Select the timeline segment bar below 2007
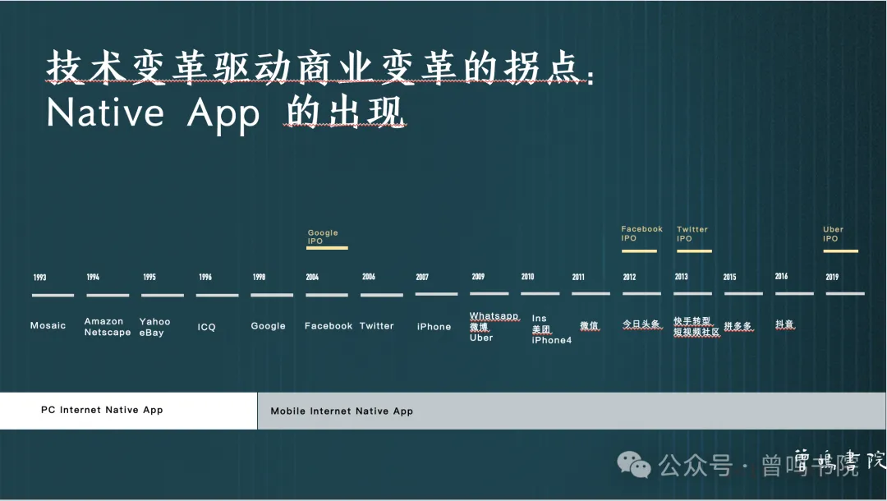The image size is (887, 501). [436, 294]
